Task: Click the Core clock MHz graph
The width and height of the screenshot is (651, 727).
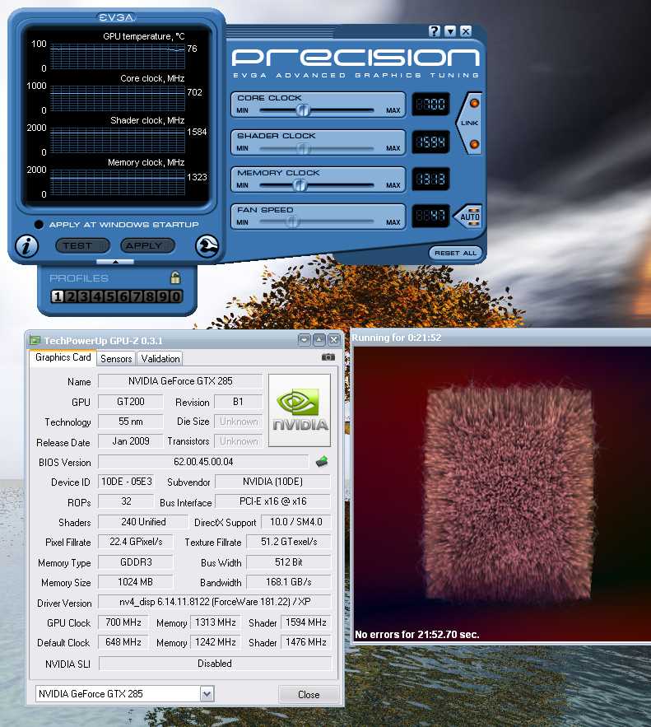Action: (118, 98)
